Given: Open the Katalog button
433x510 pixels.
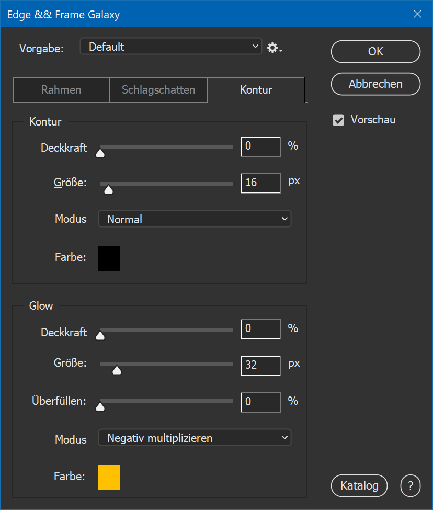Looking at the screenshot, I should [x=359, y=486].
